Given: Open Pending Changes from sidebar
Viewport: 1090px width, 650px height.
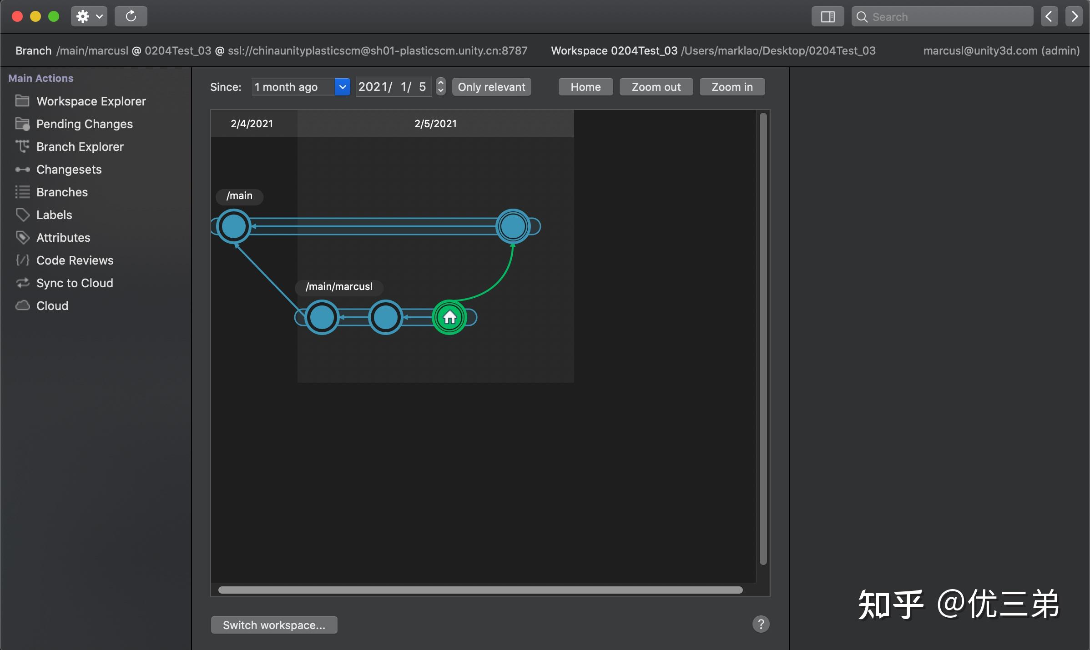Looking at the screenshot, I should coord(84,124).
